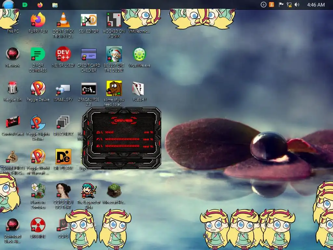Click the DRIVES title in the widget

pyautogui.click(x=123, y=120)
